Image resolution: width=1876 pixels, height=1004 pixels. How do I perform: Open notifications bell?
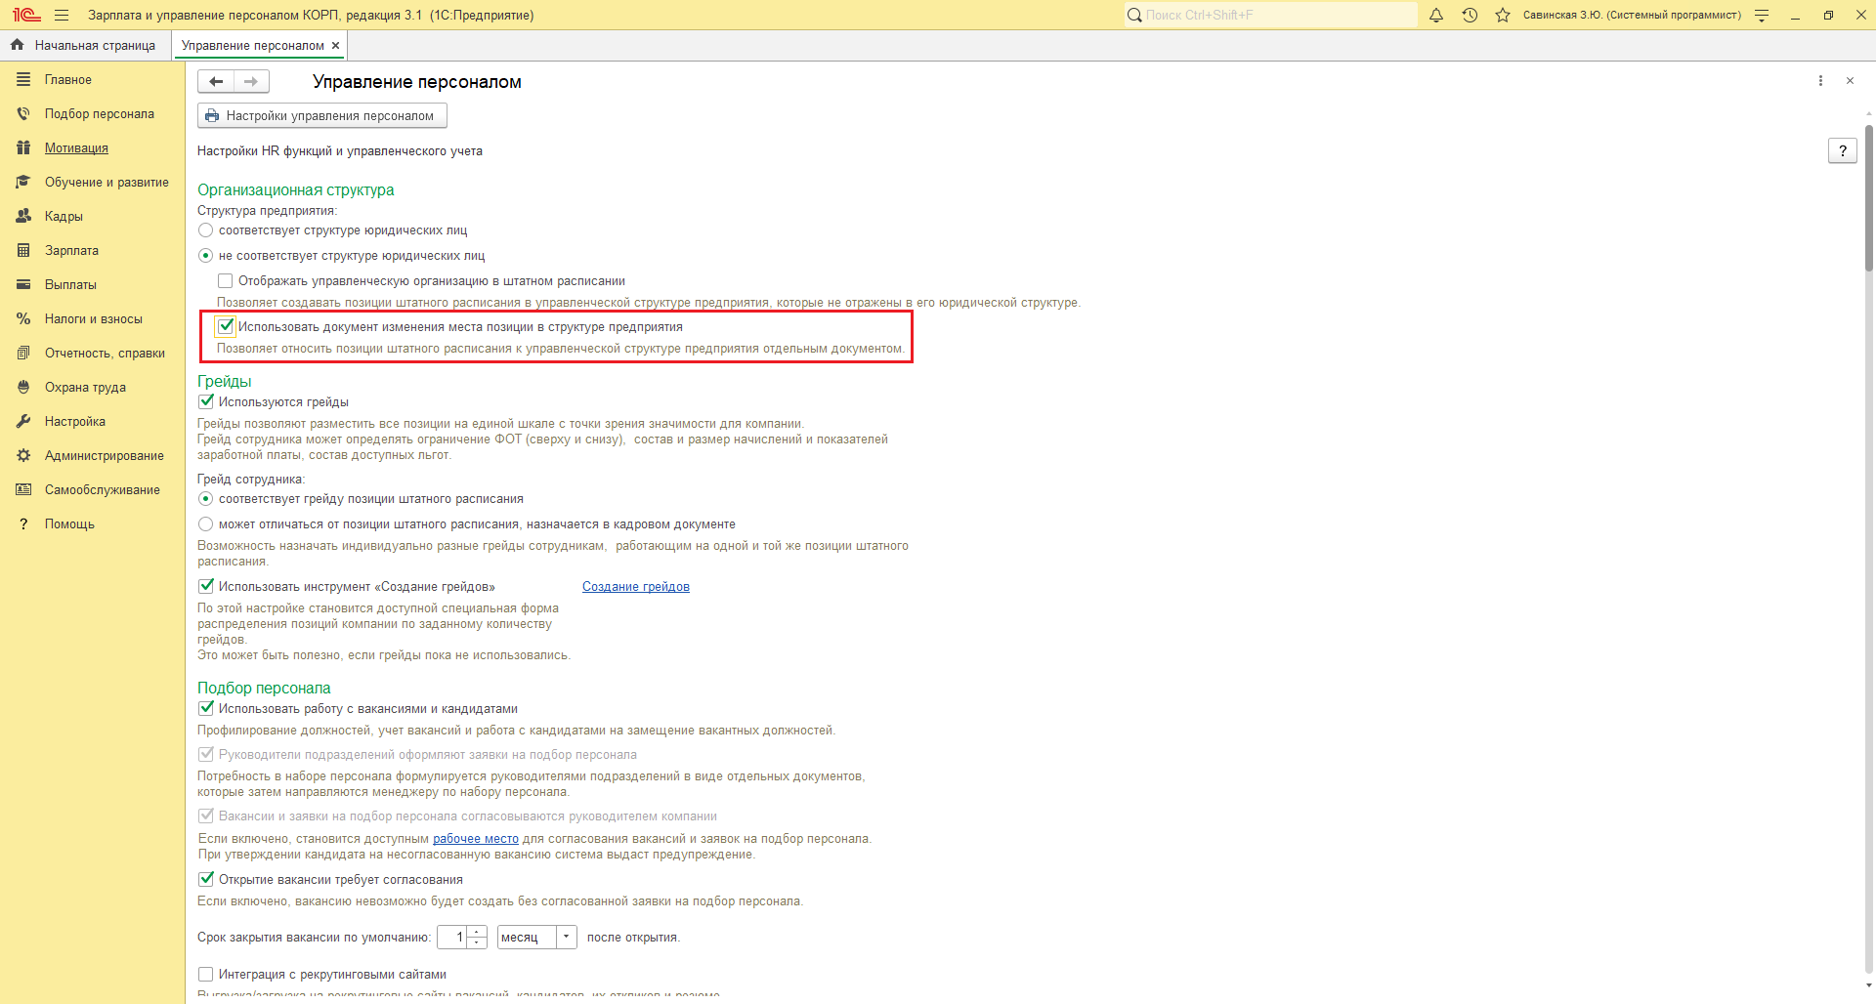1436,15
